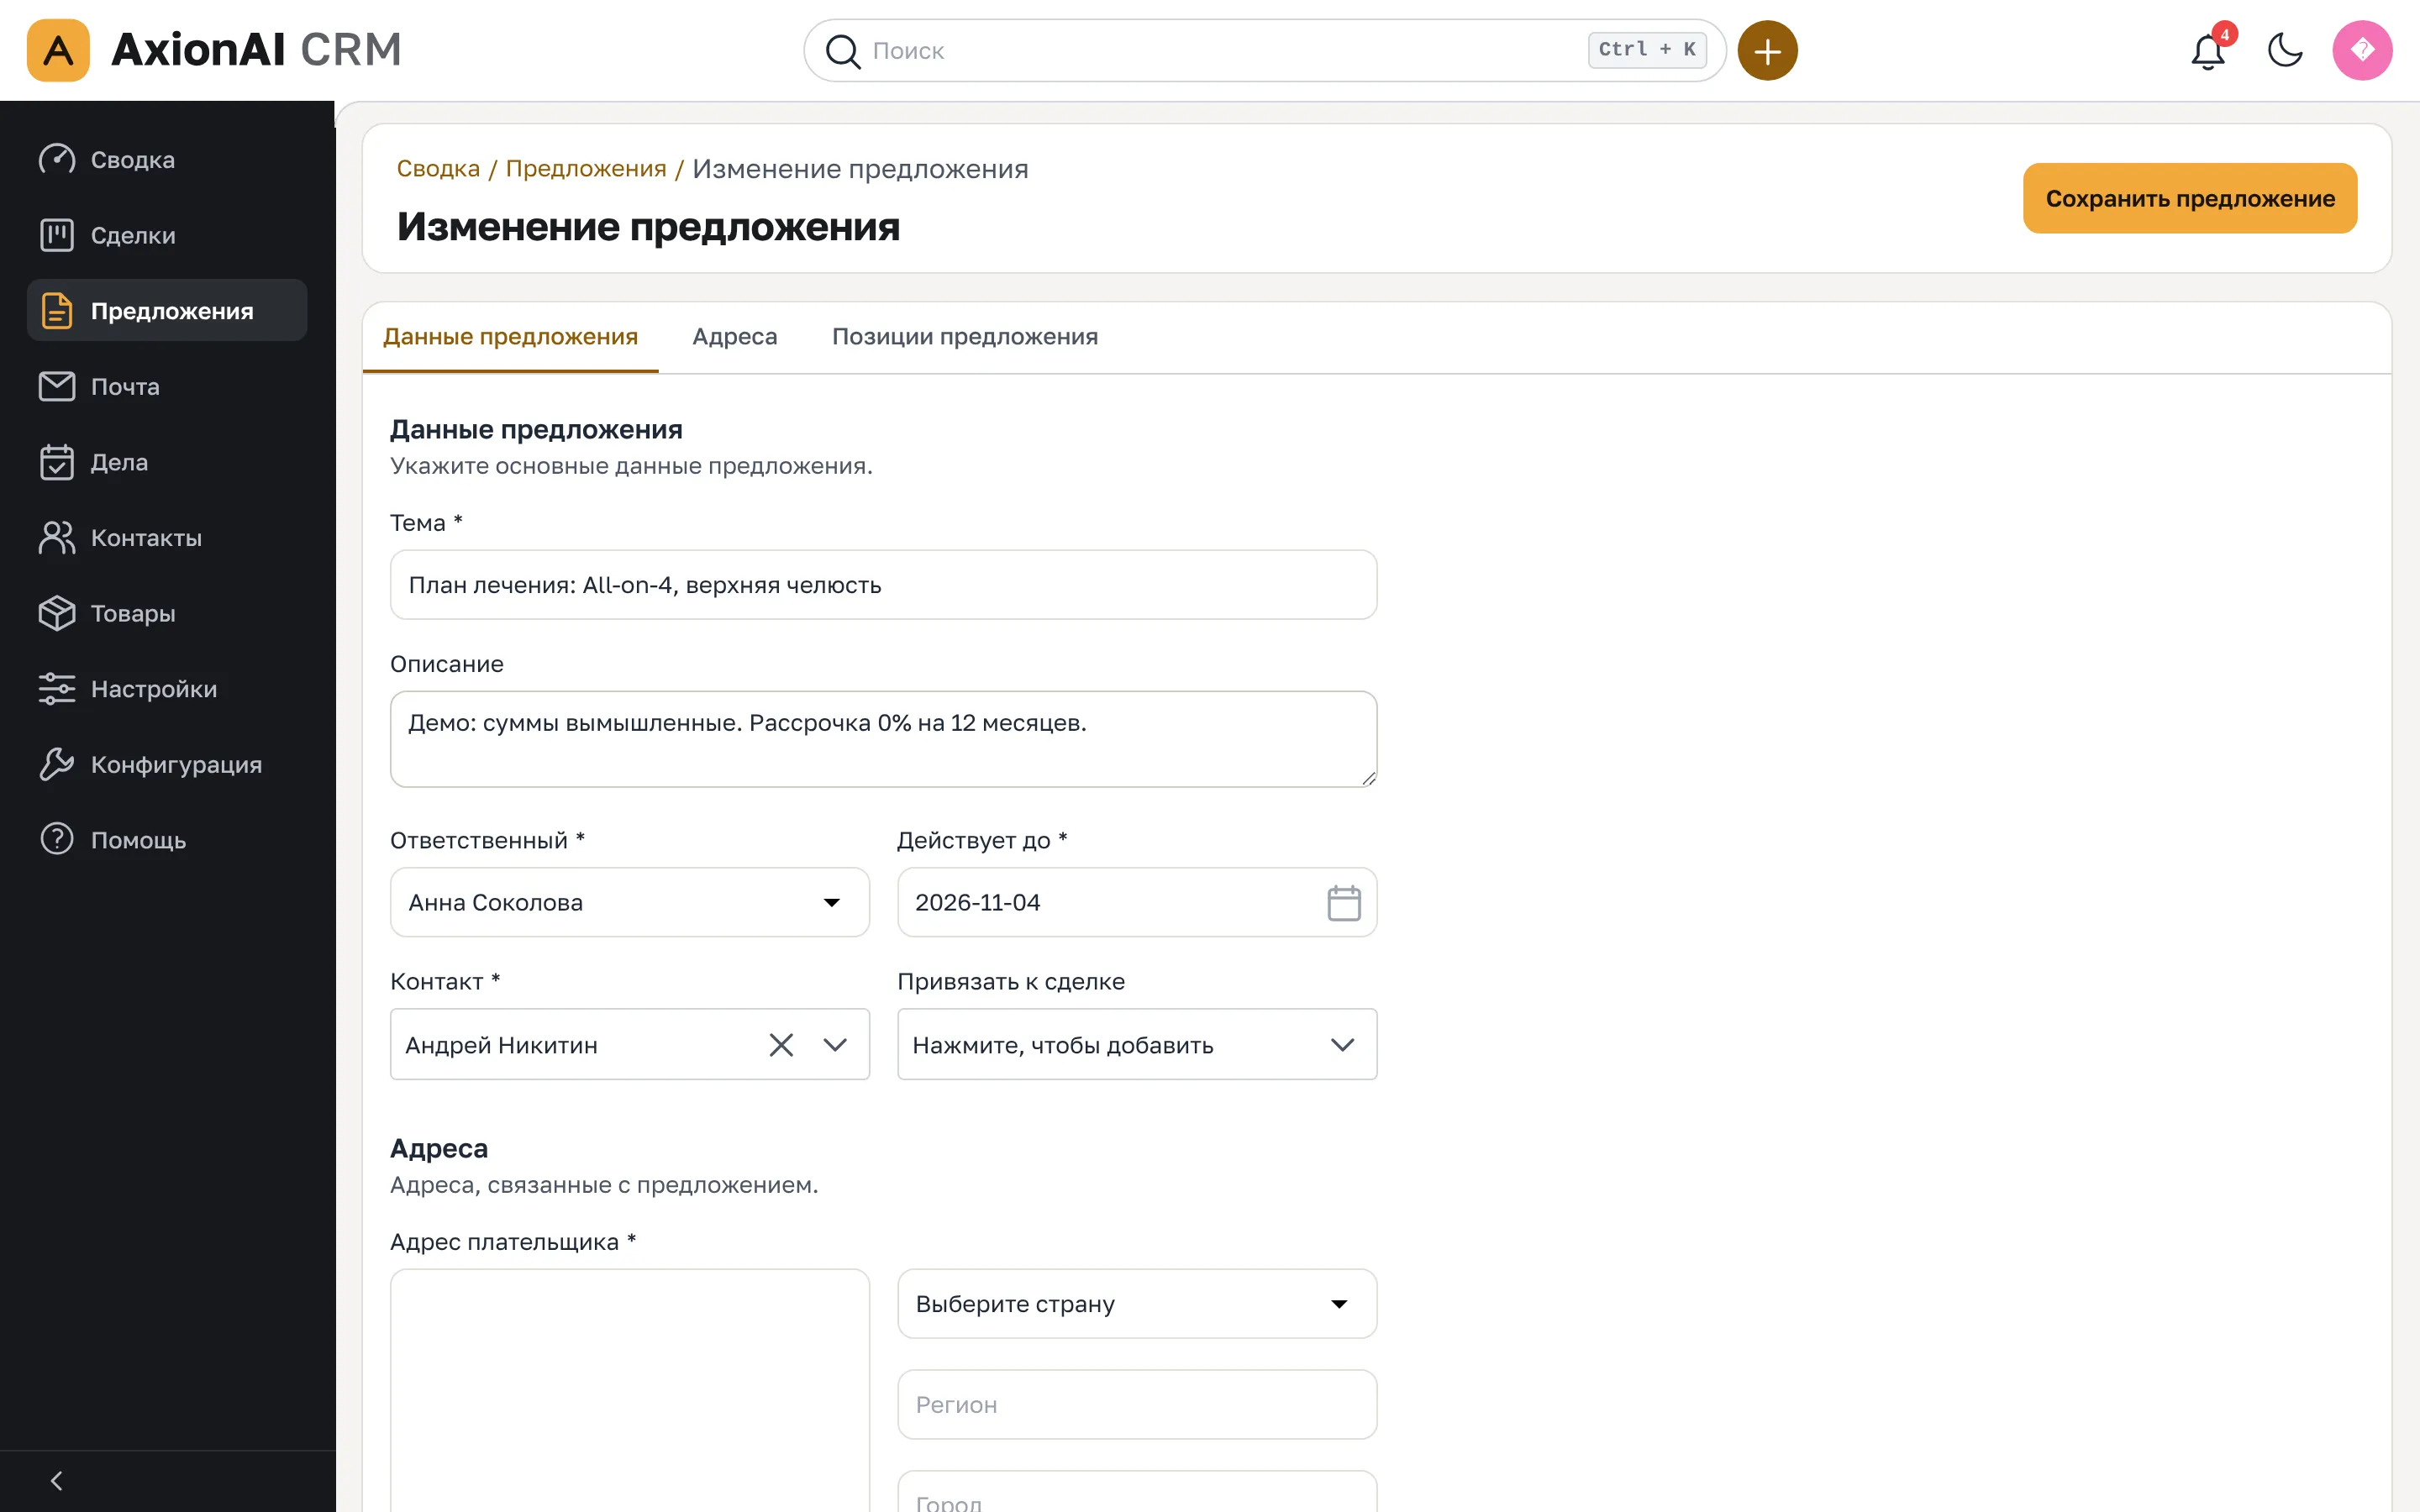Open the notifications bell
The height and width of the screenshot is (1512, 2420).
[2208, 50]
